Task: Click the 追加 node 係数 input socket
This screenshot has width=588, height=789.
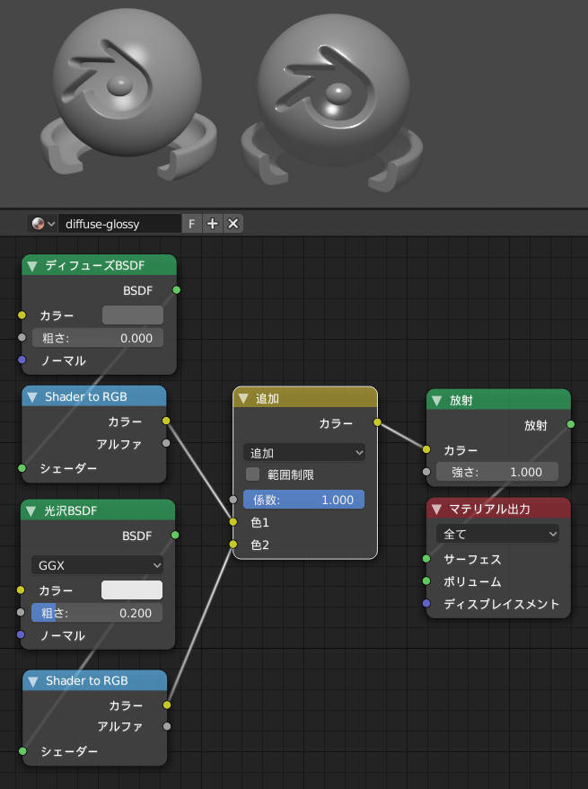Action: [233, 500]
